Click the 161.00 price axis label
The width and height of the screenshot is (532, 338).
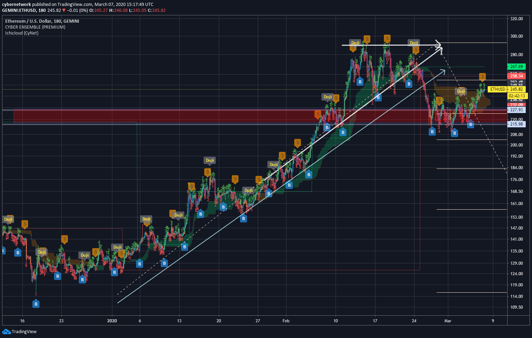516,204
